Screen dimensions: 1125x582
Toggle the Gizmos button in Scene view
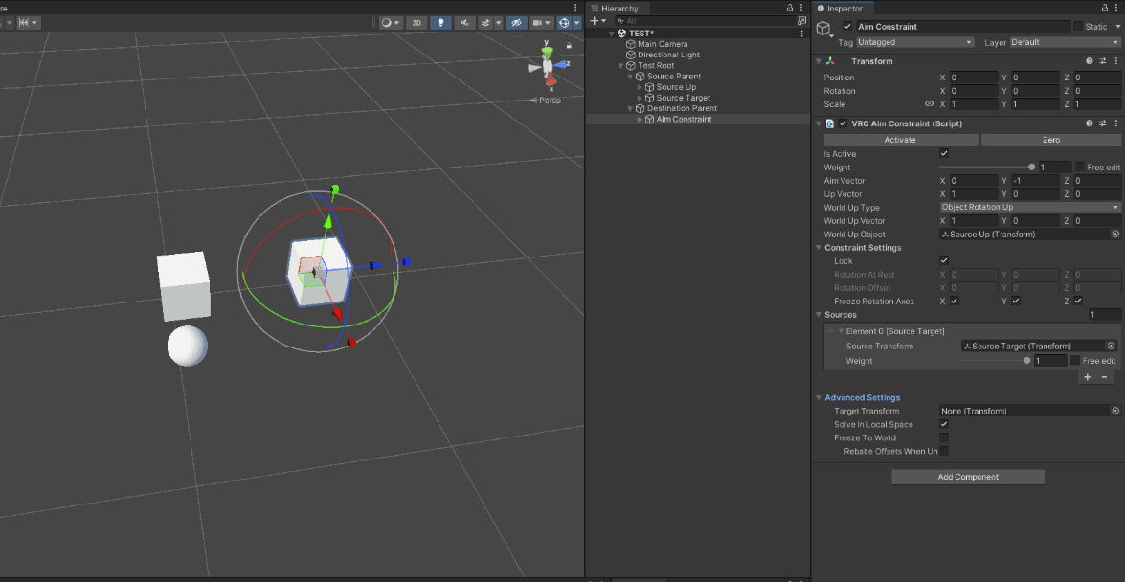(x=564, y=23)
